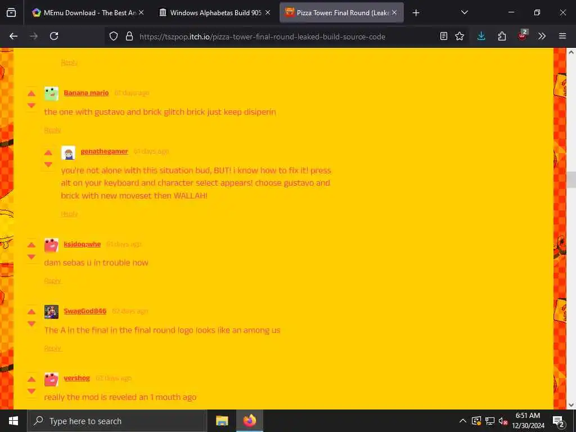Close the MEmu Download tab
Viewport: 576px width, 432px height.
click(x=141, y=13)
